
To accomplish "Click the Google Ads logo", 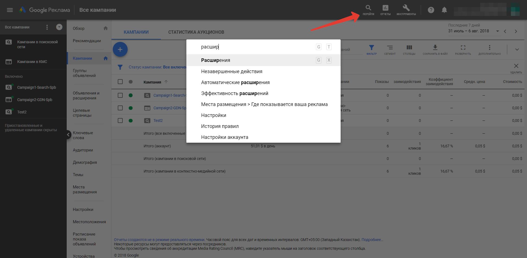I will click(x=23, y=10).
